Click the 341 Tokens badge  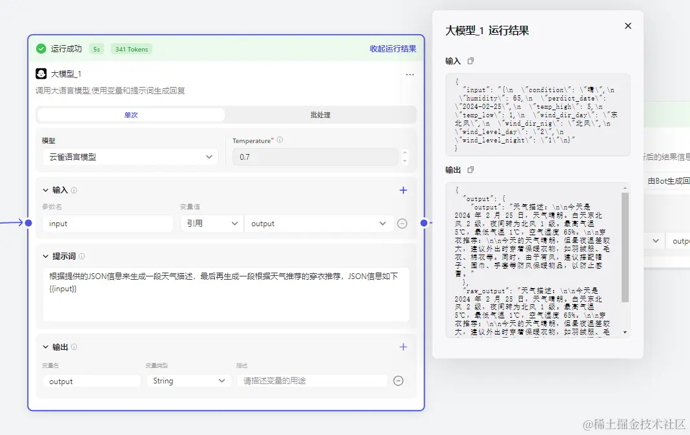tap(132, 49)
